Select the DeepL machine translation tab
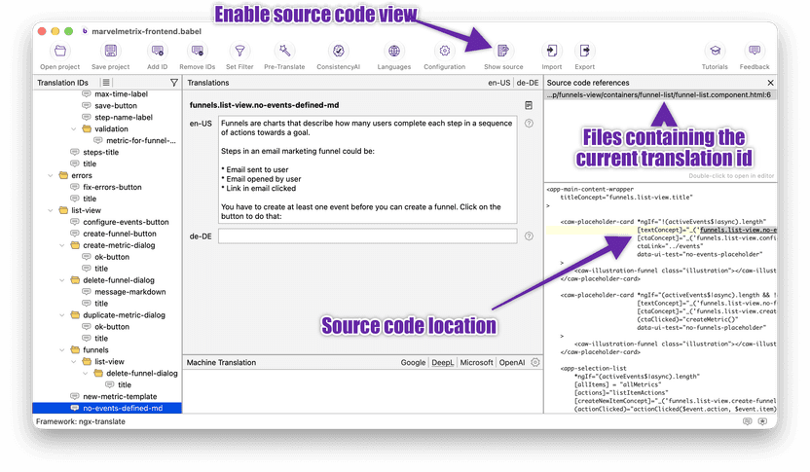The image size is (810, 472). [x=443, y=363]
